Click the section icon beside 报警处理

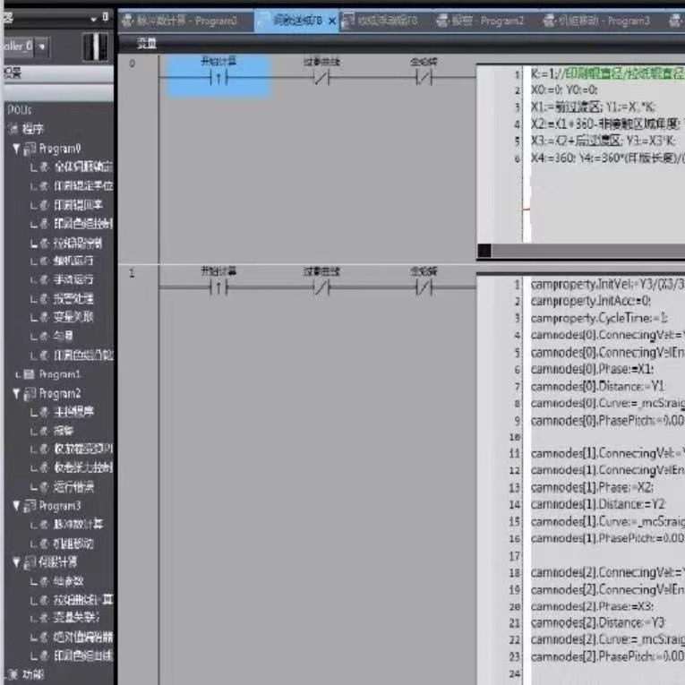pyautogui.click(x=45, y=299)
